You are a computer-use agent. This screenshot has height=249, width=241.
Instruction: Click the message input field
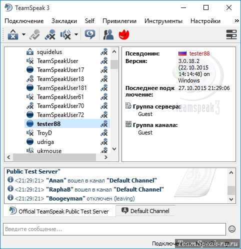tap(114, 229)
